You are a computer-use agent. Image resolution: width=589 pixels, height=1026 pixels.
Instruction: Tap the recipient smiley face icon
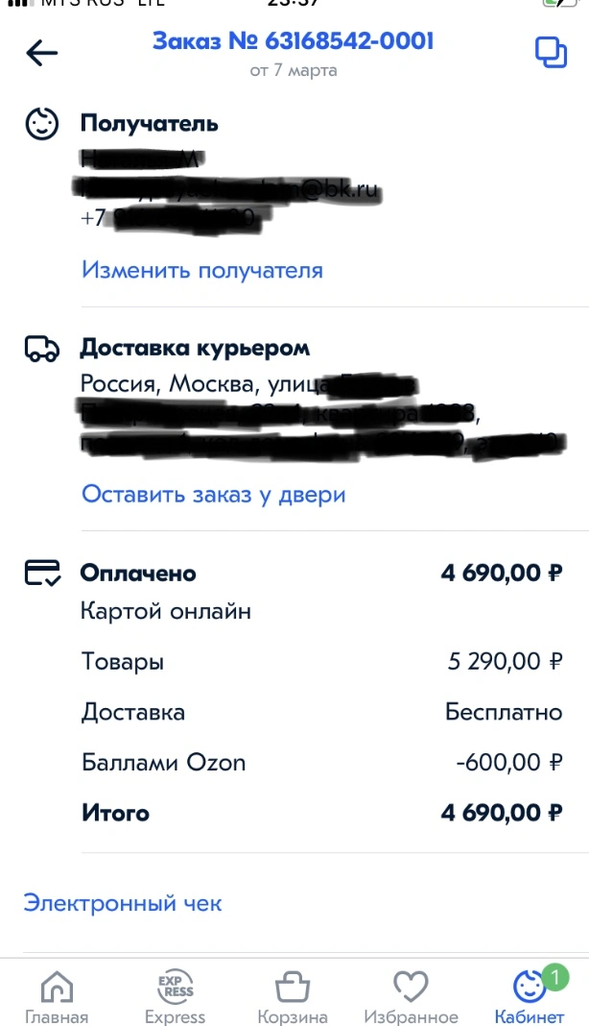42,124
